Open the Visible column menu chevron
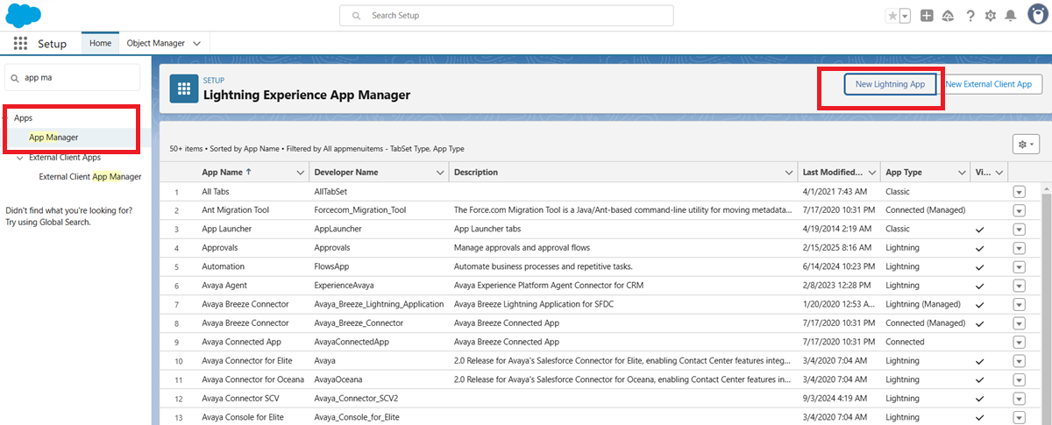This screenshot has width=1052, height=425. point(999,173)
